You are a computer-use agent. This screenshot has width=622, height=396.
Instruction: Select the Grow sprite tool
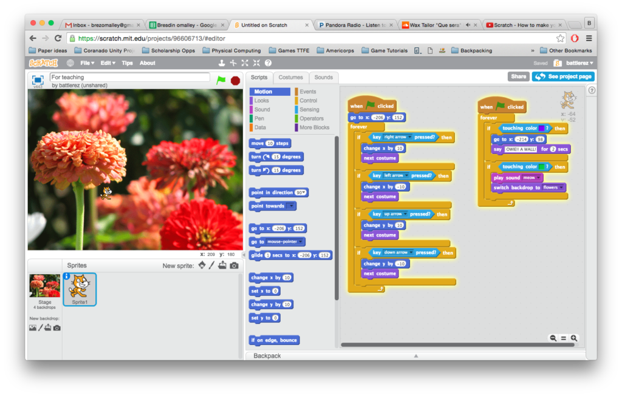245,63
